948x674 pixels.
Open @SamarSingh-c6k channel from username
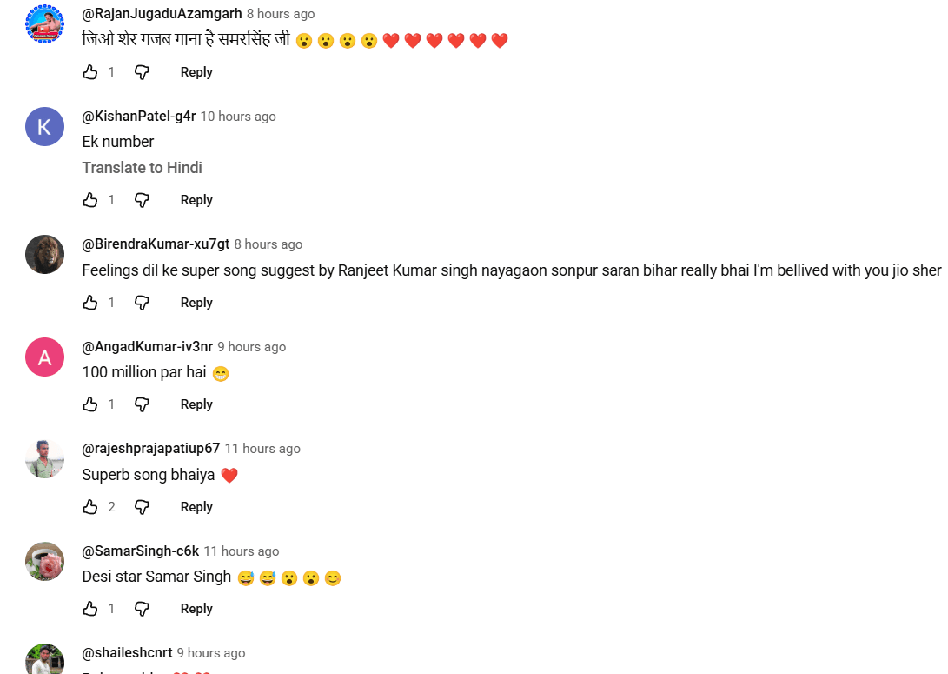141,551
